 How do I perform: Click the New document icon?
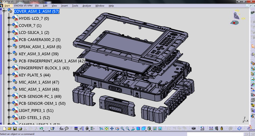4,129
